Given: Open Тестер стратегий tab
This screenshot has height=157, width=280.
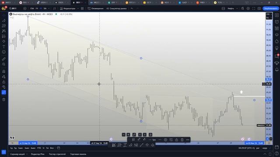Looking at the screenshot, I should click(57, 154).
